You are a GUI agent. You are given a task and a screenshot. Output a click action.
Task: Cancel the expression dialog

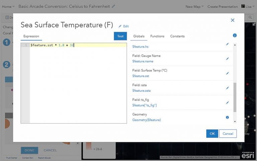tap(228, 134)
